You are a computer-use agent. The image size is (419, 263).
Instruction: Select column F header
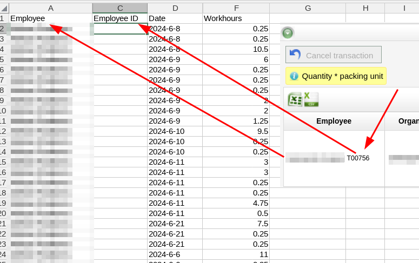236,8
